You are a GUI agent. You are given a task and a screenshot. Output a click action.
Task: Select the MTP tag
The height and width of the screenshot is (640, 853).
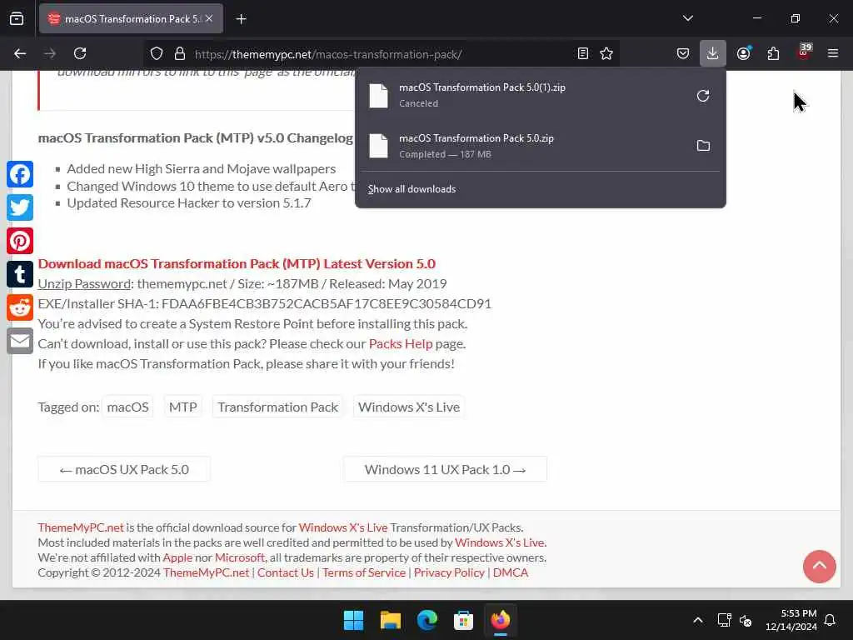(182, 407)
